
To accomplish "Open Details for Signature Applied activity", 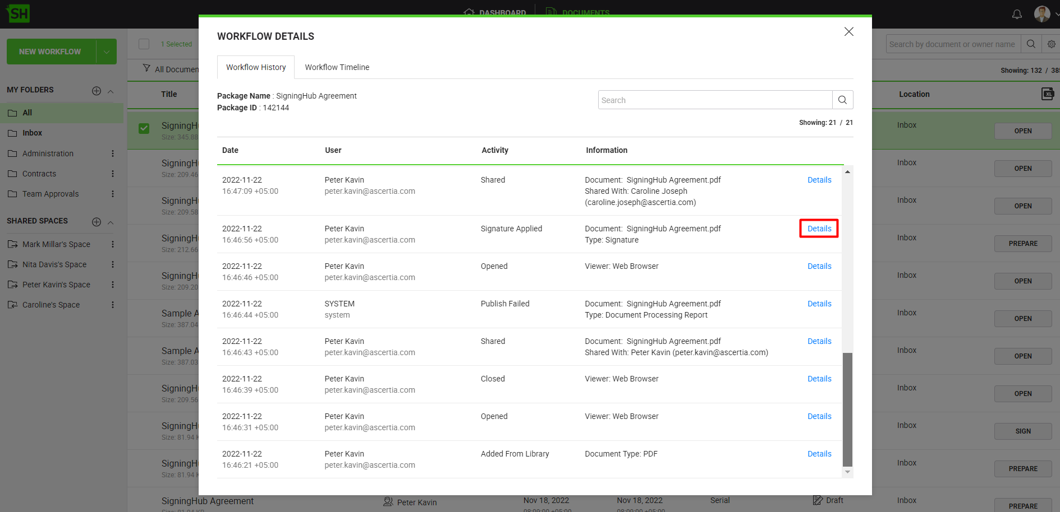I will tap(819, 229).
